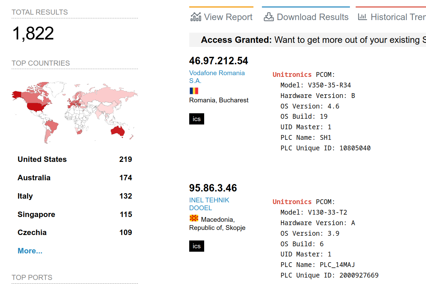Viewport: 426px width, 284px height.
Task: Click the world map of top countries
Action: (74, 112)
